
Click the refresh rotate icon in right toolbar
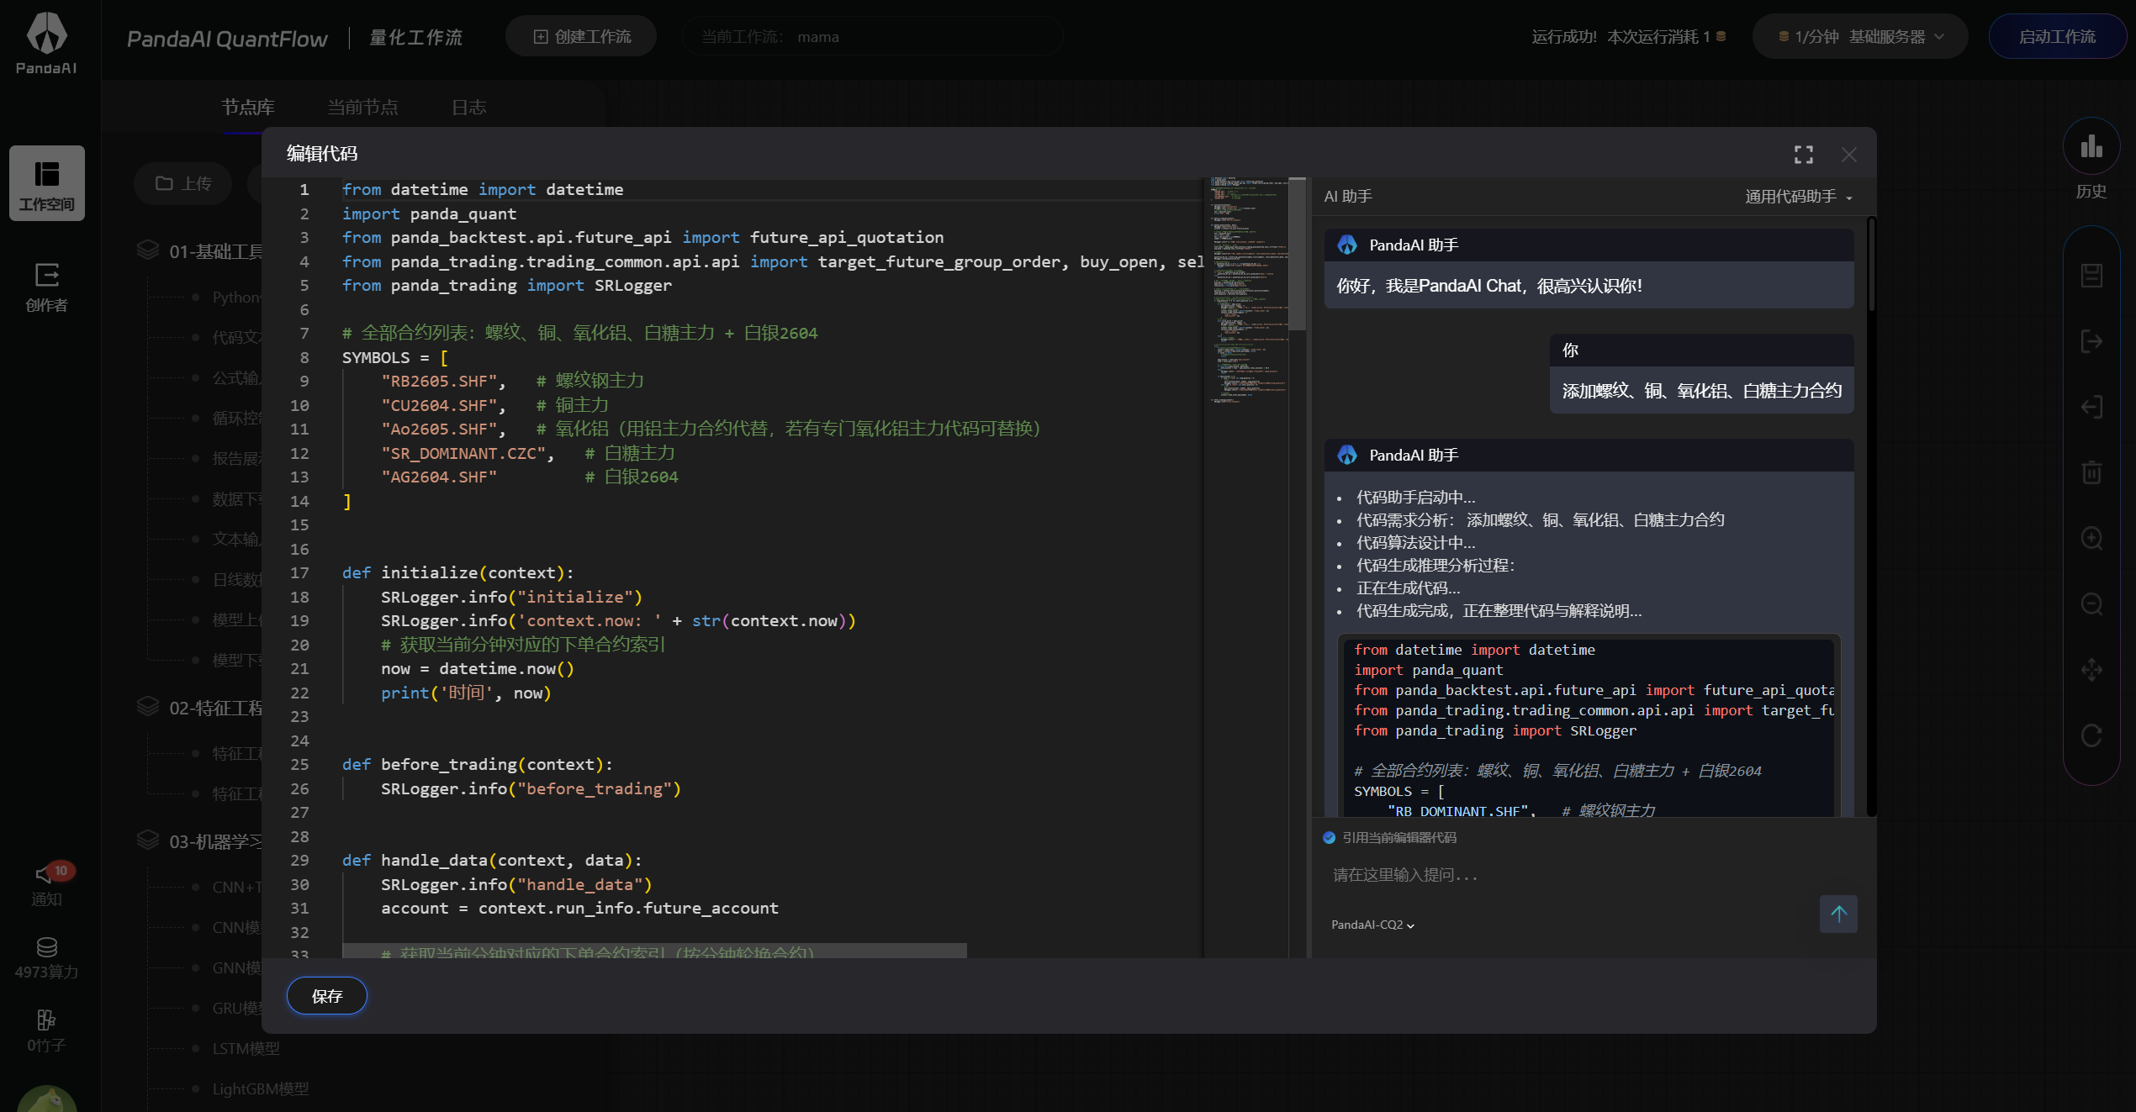click(x=2091, y=735)
